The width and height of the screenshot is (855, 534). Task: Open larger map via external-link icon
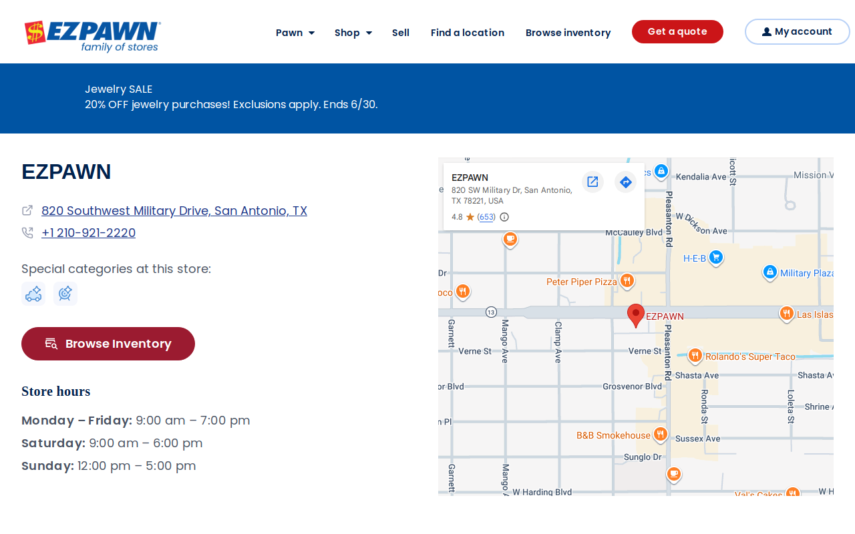click(592, 182)
